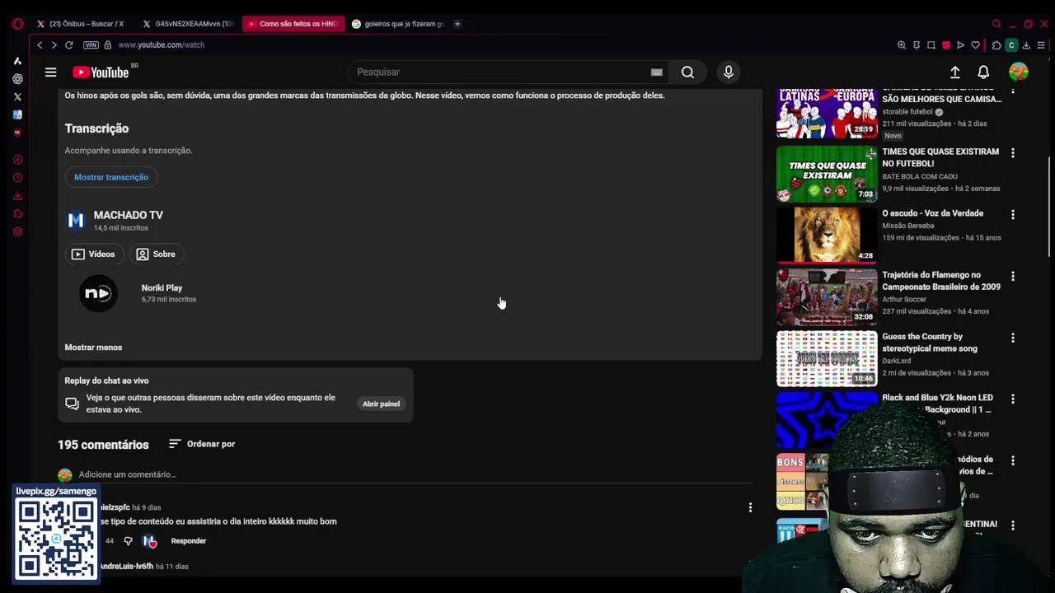Open YouTube notifications bell
Viewport: 1055px width, 593px height.
pos(983,72)
